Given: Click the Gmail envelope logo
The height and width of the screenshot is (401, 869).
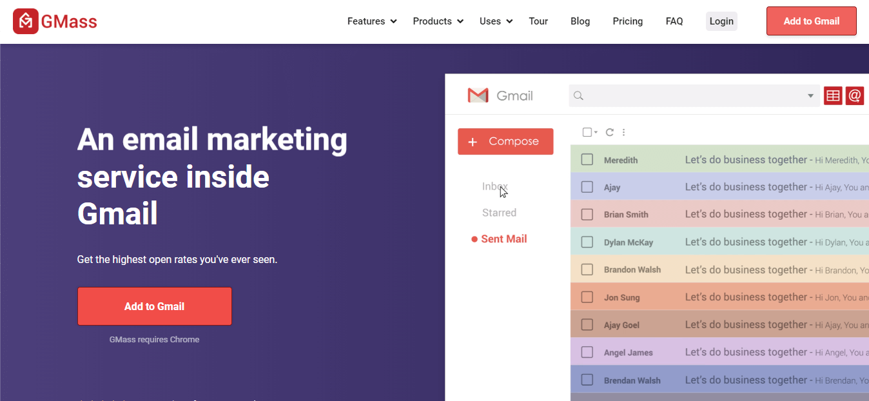Looking at the screenshot, I should 477,95.
